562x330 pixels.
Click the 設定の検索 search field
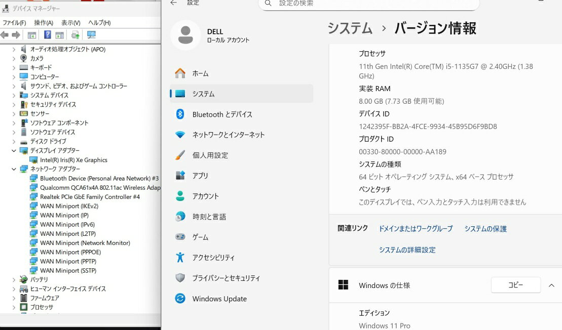375,4
